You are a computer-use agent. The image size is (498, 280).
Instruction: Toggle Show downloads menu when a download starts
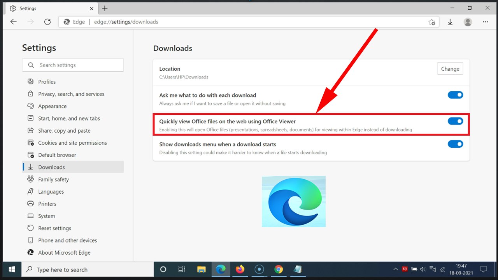pyautogui.click(x=455, y=144)
